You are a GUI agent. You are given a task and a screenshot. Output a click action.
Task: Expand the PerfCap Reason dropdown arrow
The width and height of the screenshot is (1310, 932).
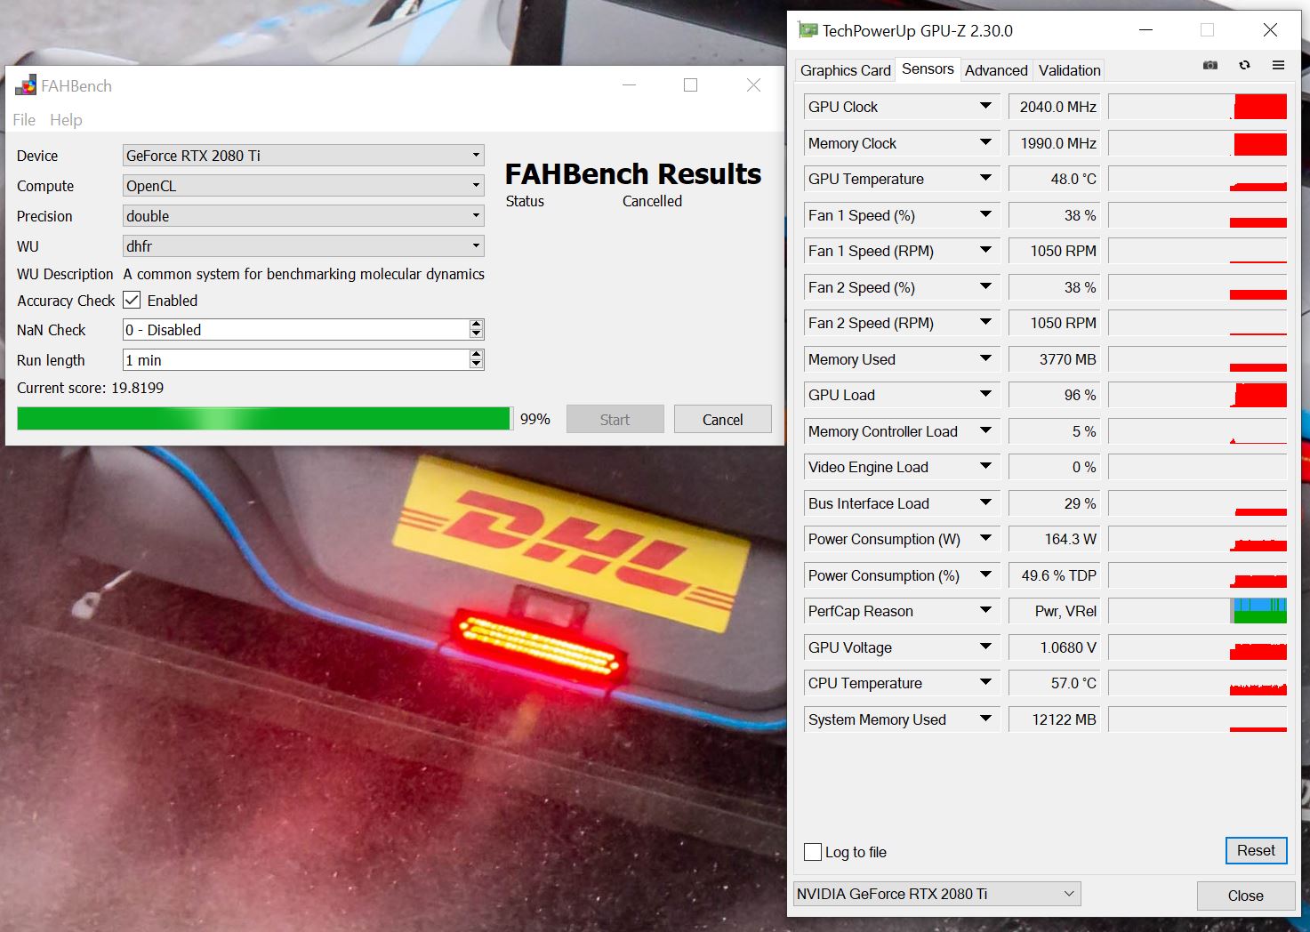click(985, 611)
